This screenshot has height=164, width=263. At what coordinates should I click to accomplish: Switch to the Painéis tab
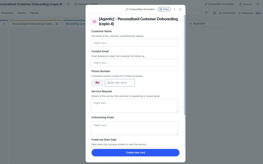[x=34, y=13]
